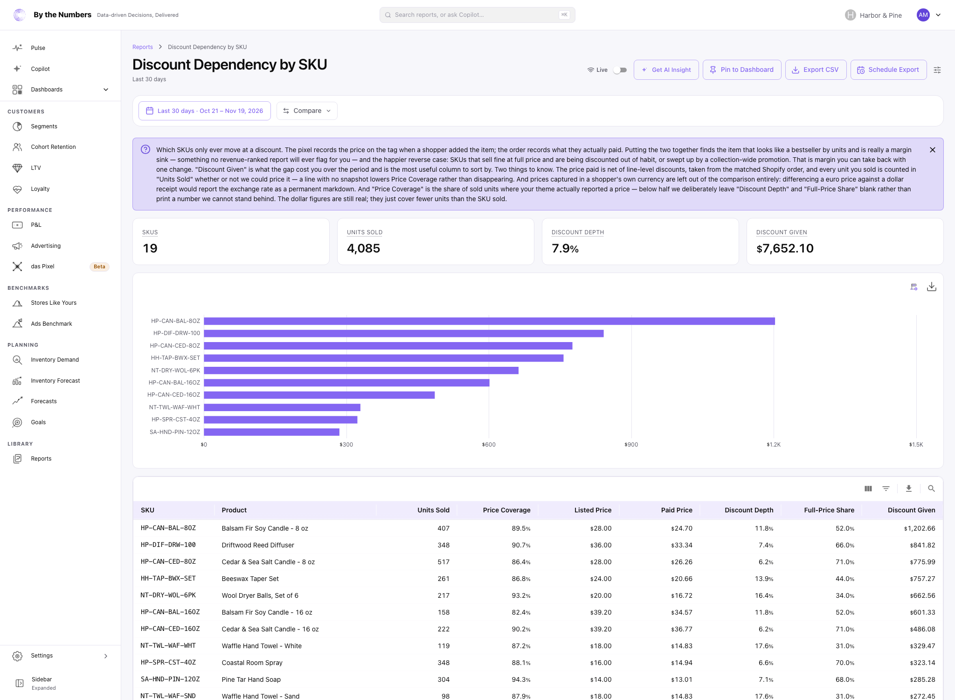Viewport: 955px width, 700px height.
Task: Click the P&L icon in sidebar
Action: click(17, 225)
